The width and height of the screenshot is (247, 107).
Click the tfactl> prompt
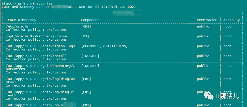click(9, 3)
